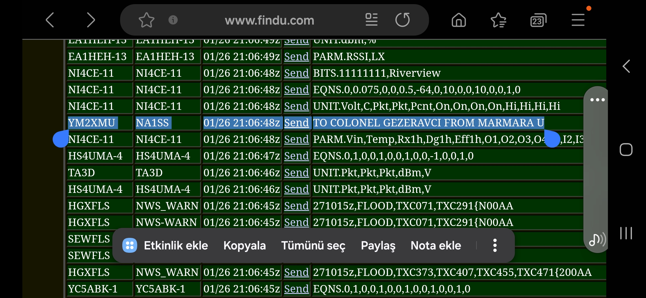The width and height of the screenshot is (646, 298).
Task: Bookmark page with the star icon in address bar
Action: pos(146,20)
